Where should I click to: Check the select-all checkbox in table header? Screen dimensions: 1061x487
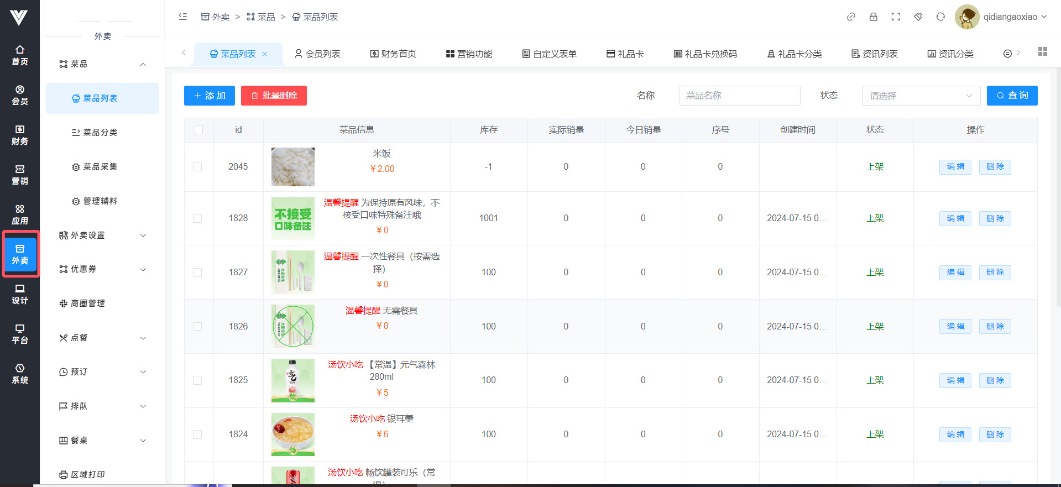click(198, 130)
